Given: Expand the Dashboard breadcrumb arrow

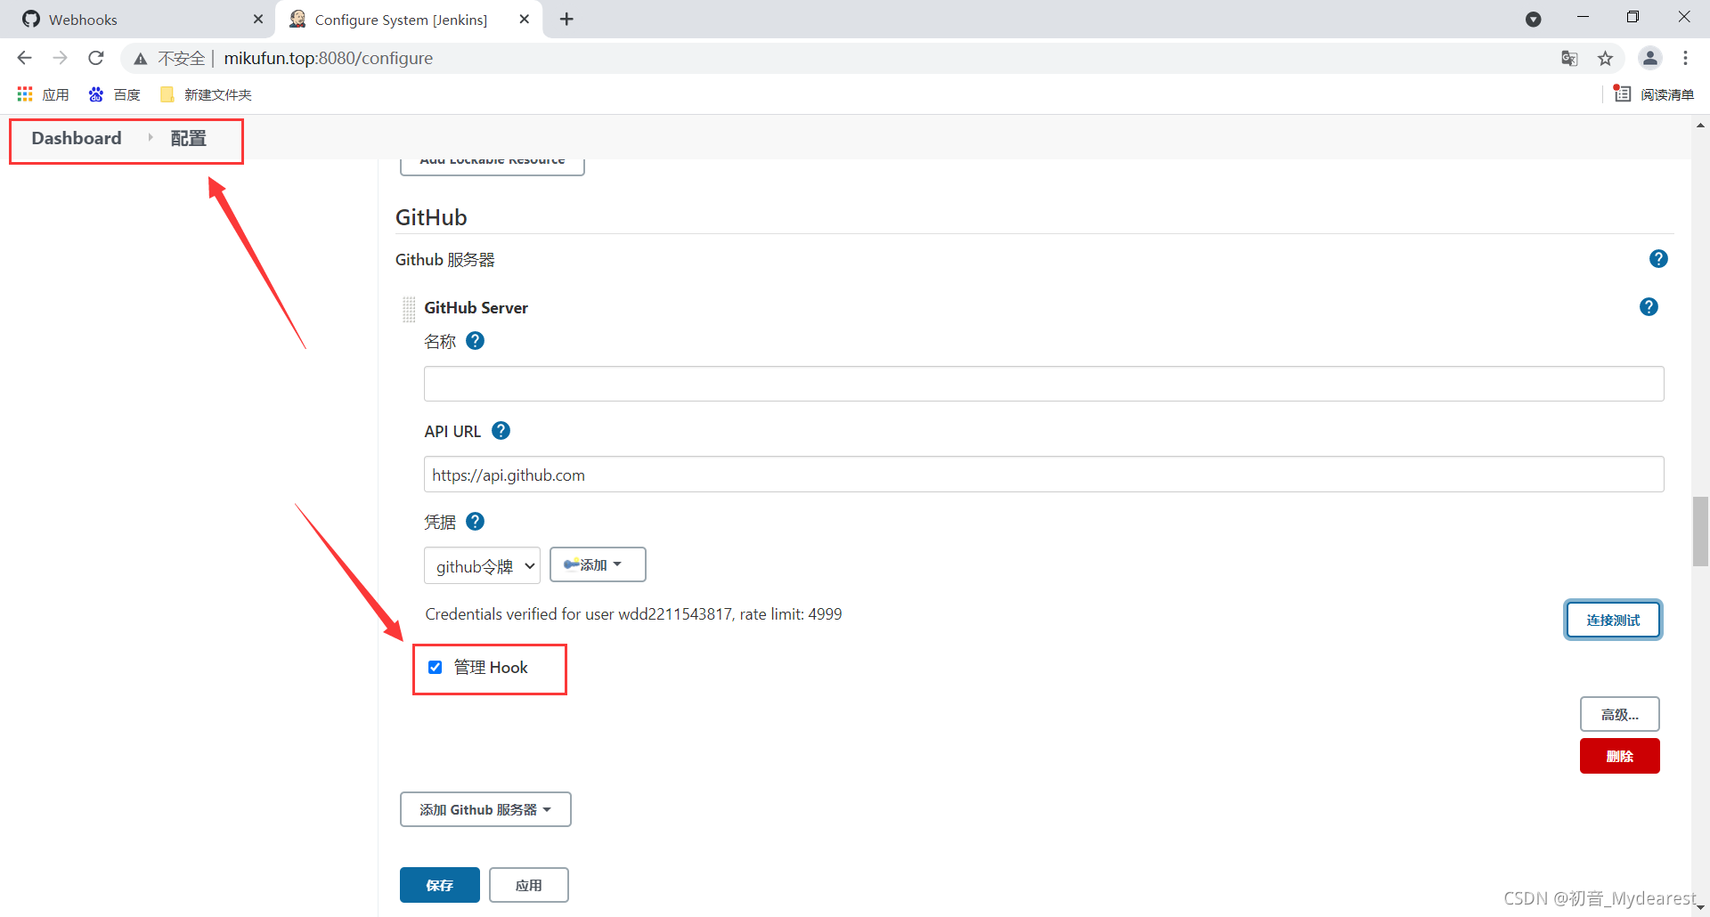Looking at the screenshot, I should 151,138.
